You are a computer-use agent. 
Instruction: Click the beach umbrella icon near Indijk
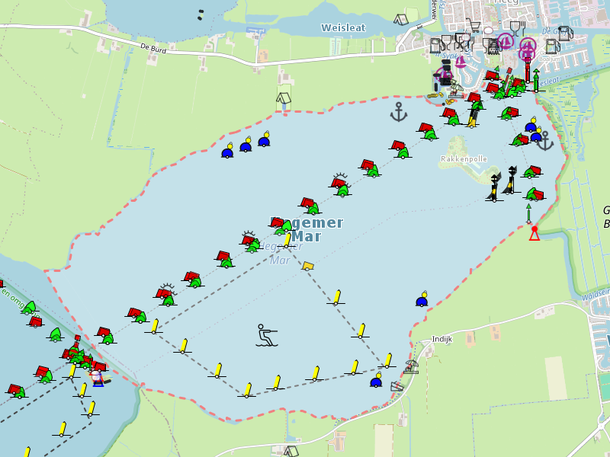click(412, 366)
